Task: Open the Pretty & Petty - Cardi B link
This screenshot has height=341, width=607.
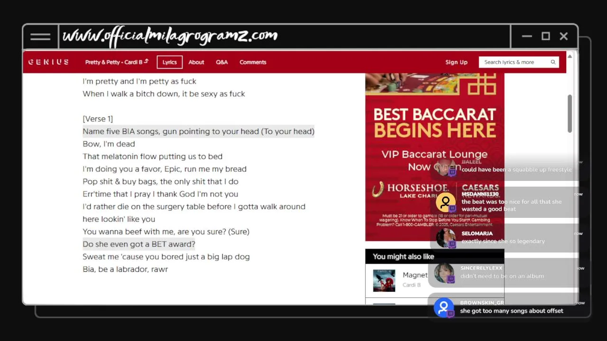Action: 117,62
